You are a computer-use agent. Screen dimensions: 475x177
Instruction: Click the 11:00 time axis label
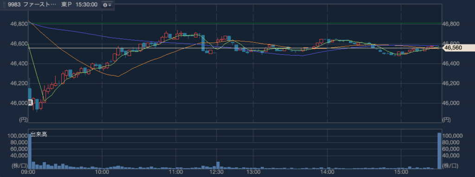(x=176, y=172)
